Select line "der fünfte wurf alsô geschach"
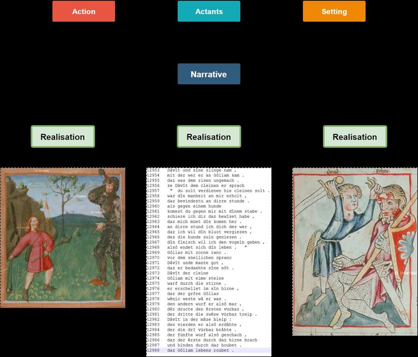 coord(207,334)
